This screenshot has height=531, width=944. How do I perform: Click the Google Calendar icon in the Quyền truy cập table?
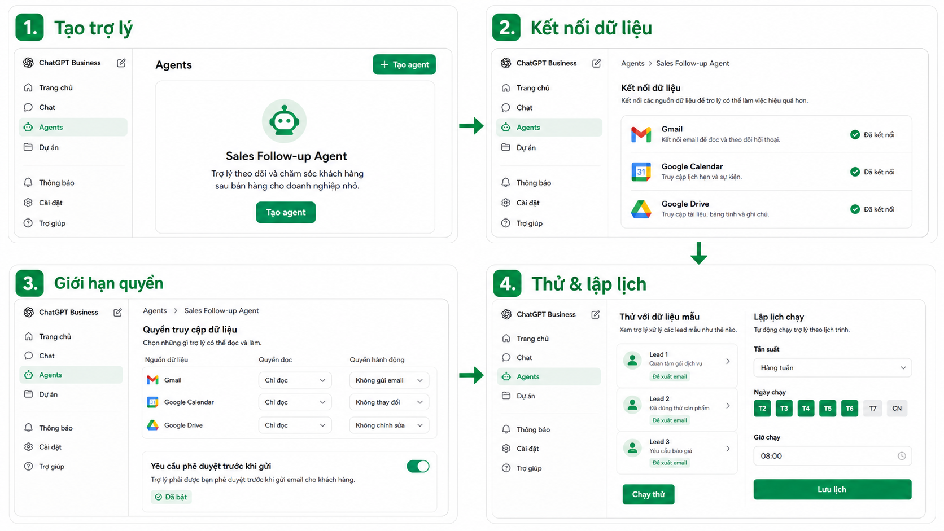pyautogui.click(x=152, y=402)
